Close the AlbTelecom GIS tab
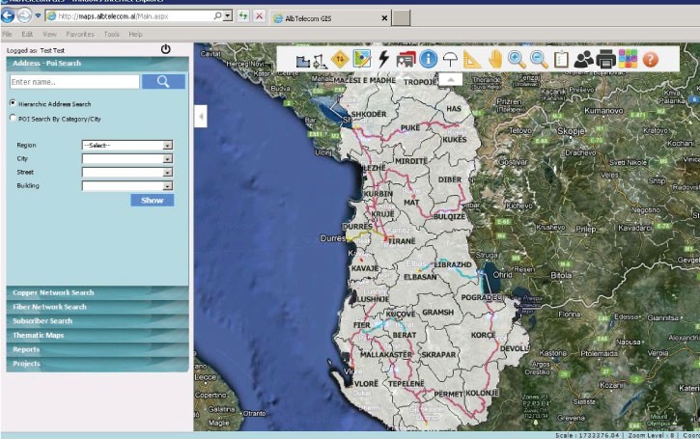700x439 pixels. (384, 18)
